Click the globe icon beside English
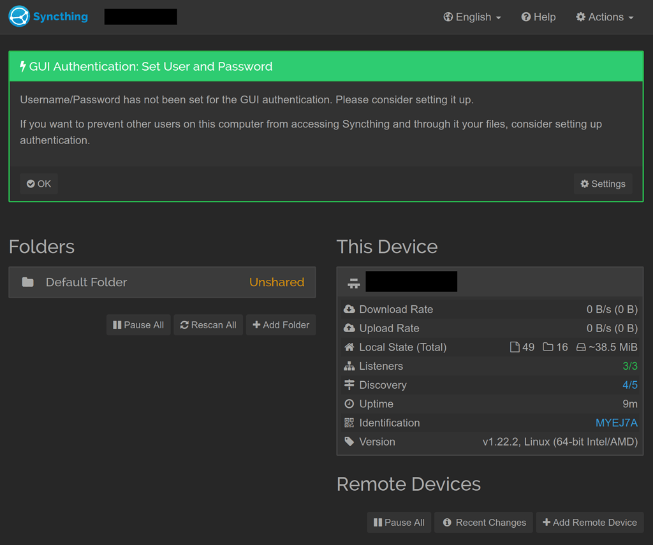The image size is (653, 545). click(448, 17)
